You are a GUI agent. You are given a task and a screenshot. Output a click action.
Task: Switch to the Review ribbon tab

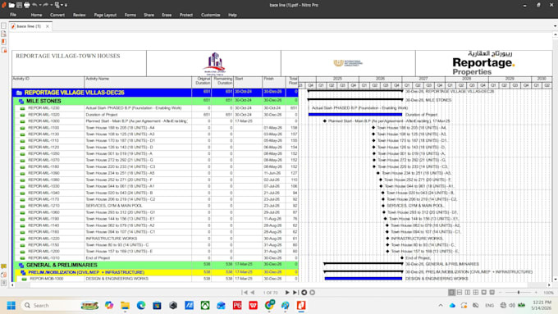click(80, 15)
